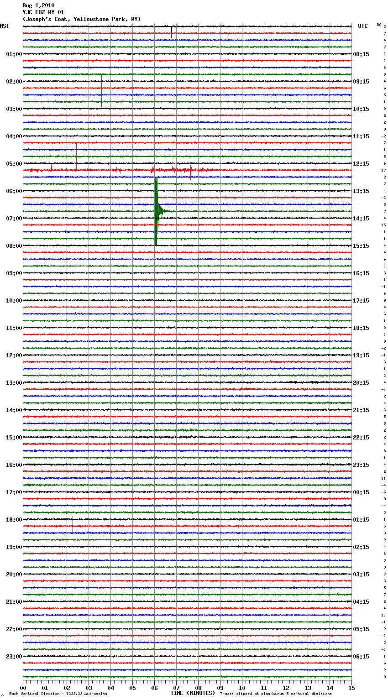The image size is (388, 700).
Task: Click the 12:15 UTC time label
Action: 361,164
